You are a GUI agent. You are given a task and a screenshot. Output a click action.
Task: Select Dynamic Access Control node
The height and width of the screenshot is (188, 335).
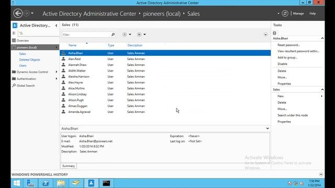[32, 72]
